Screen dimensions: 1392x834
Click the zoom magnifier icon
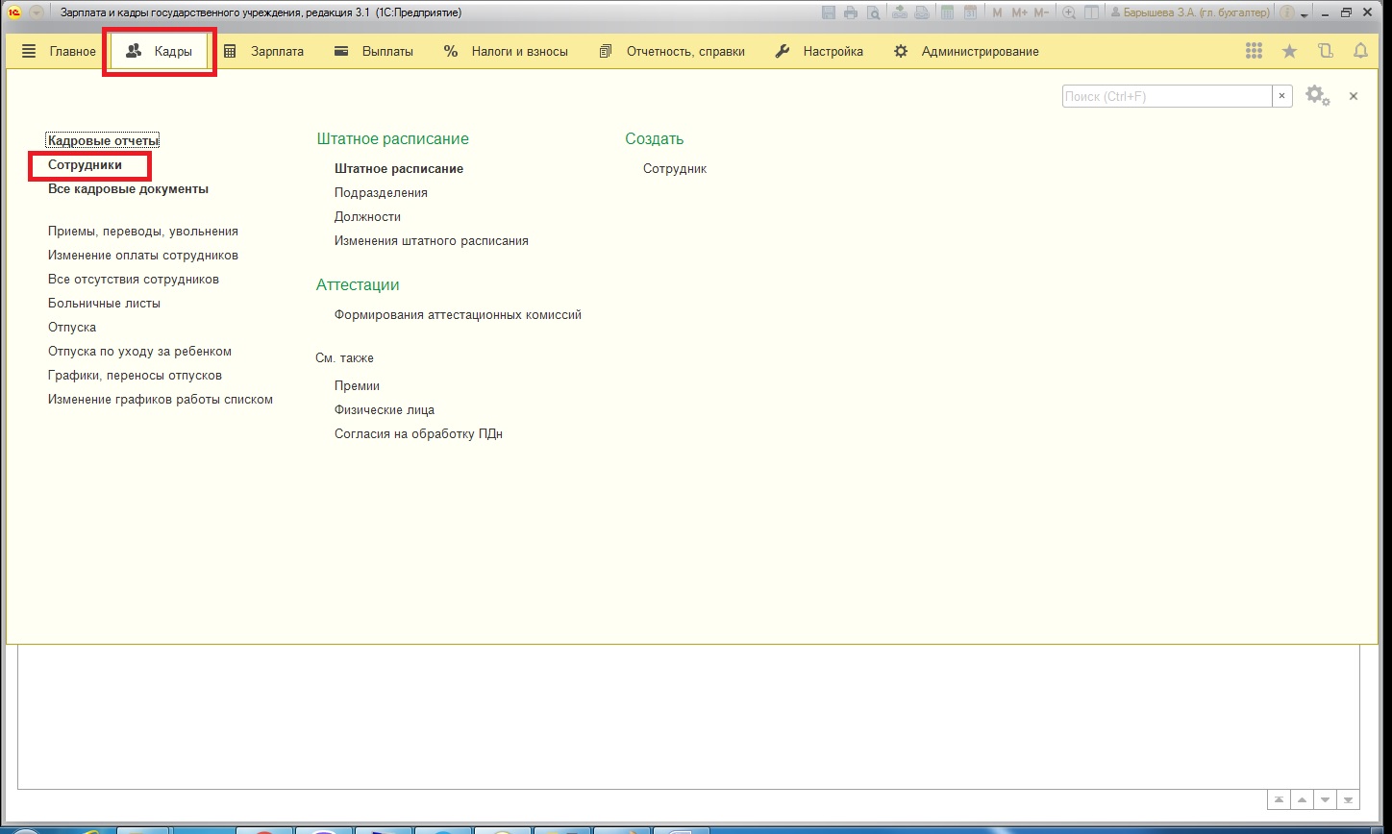[1068, 12]
